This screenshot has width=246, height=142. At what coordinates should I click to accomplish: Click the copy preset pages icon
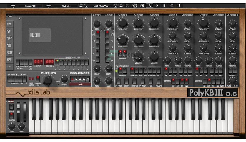[x=142, y=6]
